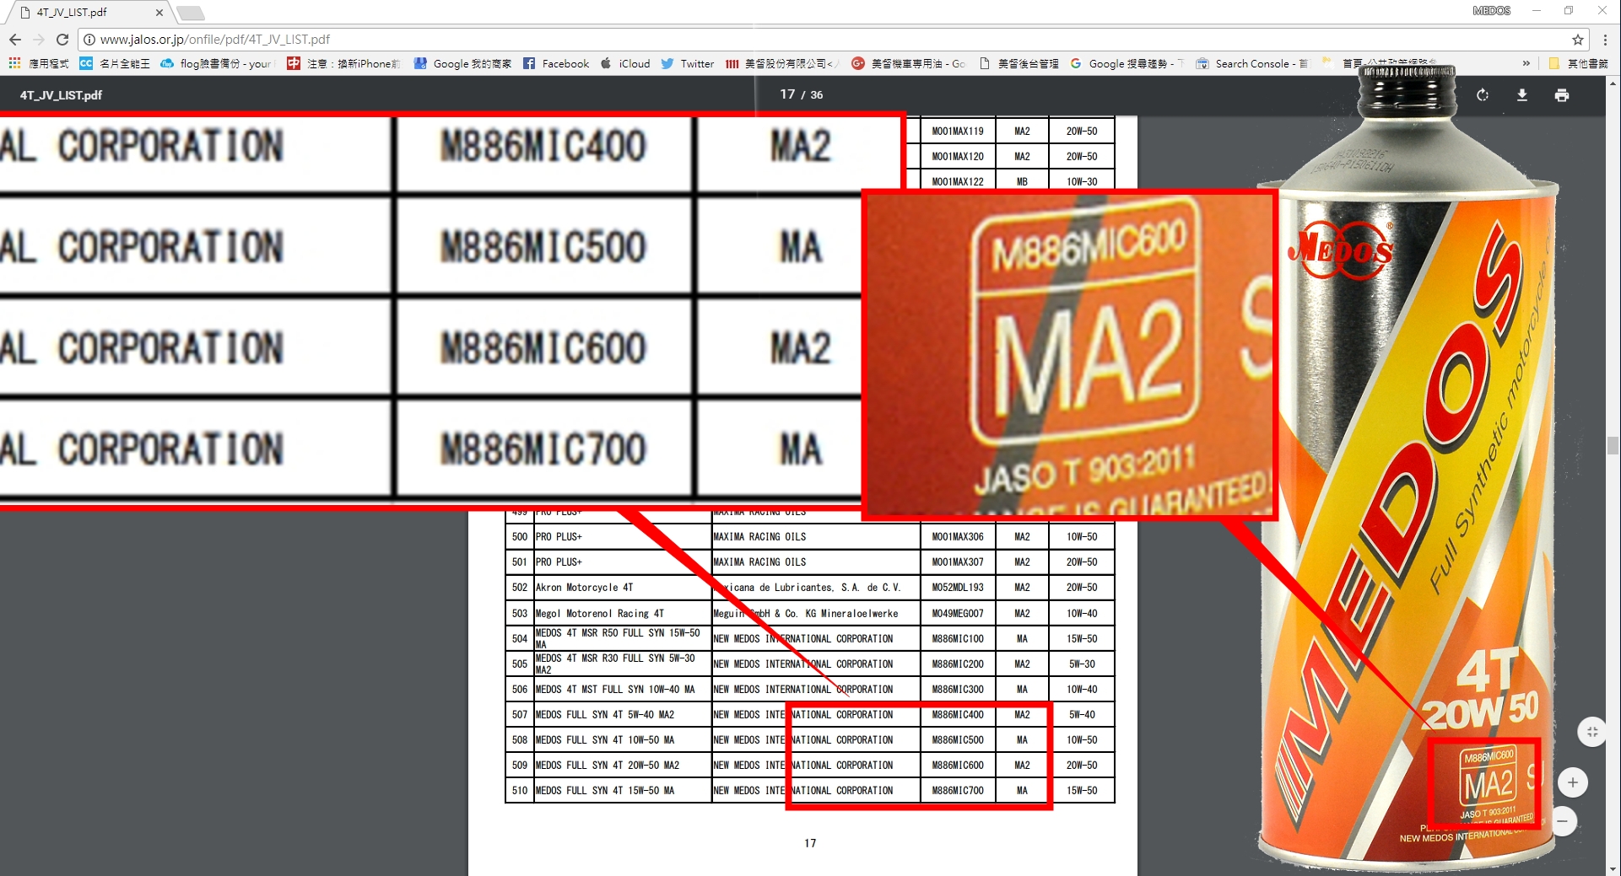Open the 其他書籤 bookmarks folder

click(x=1579, y=63)
